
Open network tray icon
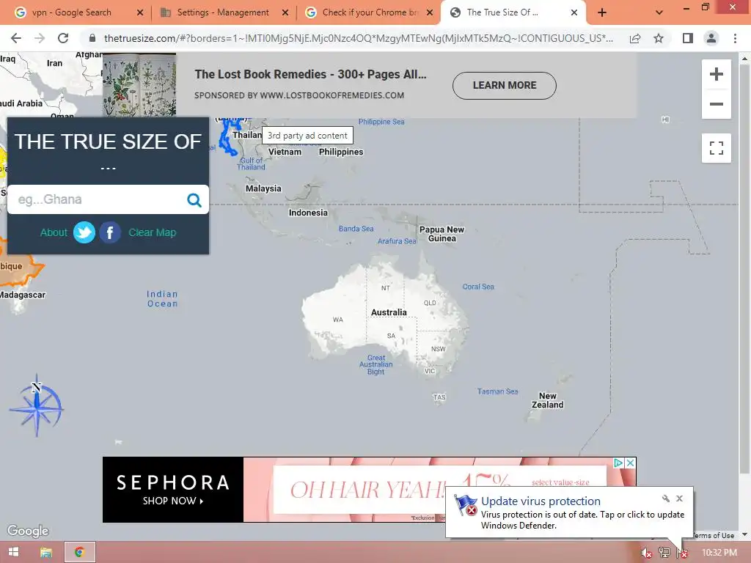pyautogui.click(x=664, y=553)
